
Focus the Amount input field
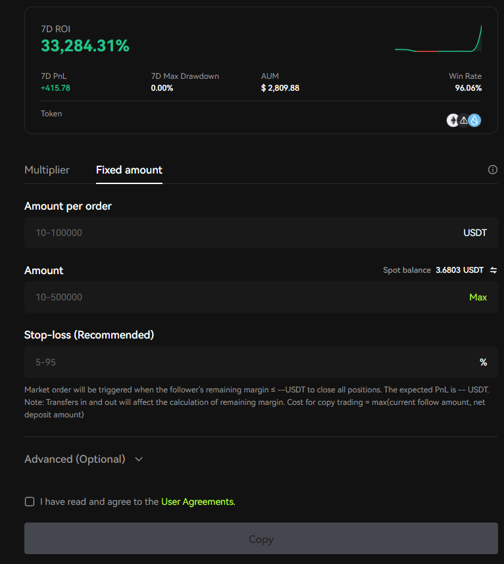[261, 297]
